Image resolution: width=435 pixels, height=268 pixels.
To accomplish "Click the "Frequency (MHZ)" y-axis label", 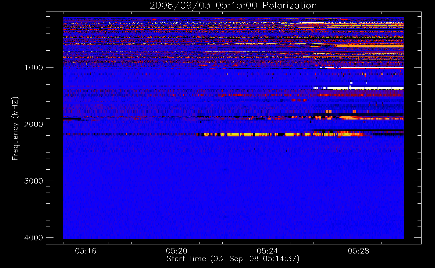I will click(x=15, y=129).
